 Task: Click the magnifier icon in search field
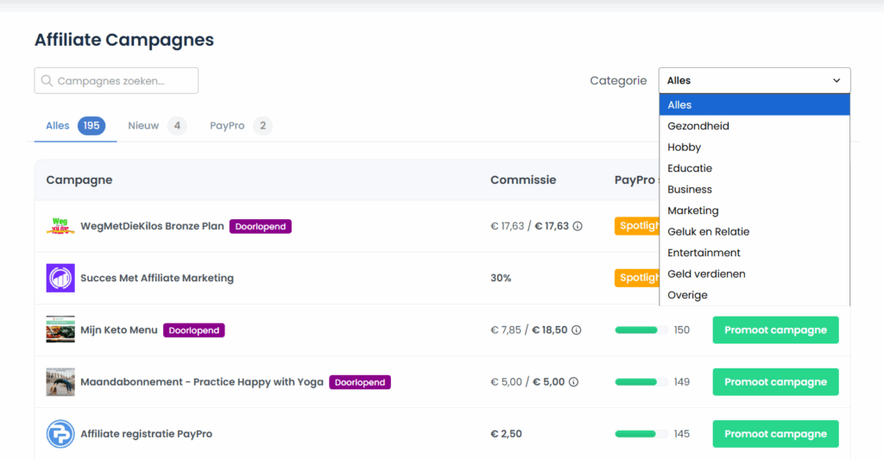pos(47,81)
